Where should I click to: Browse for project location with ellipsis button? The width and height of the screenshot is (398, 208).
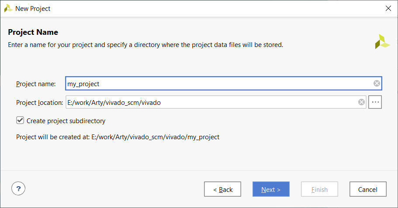(375, 102)
